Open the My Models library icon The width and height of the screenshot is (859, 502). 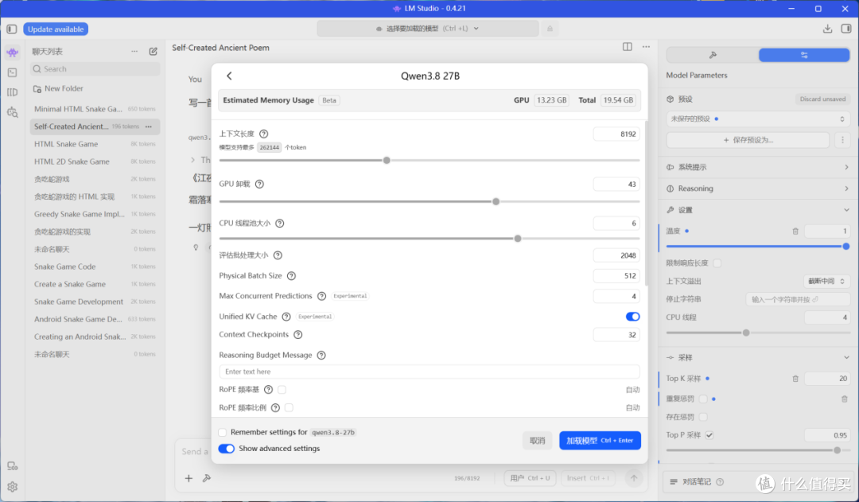click(12, 92)
